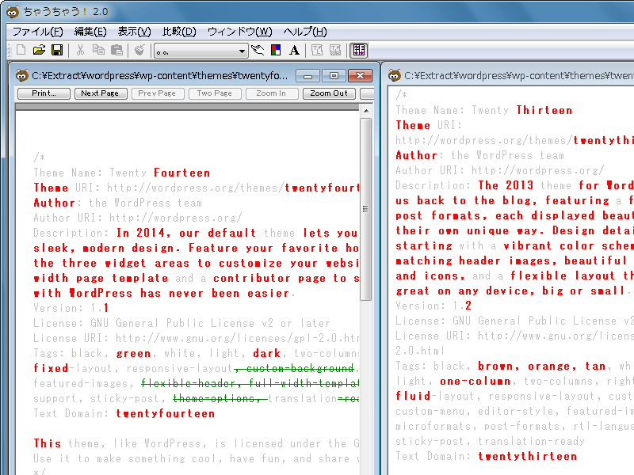
Task: Open font settings with the A icon
Action: (x=294, y=50)
